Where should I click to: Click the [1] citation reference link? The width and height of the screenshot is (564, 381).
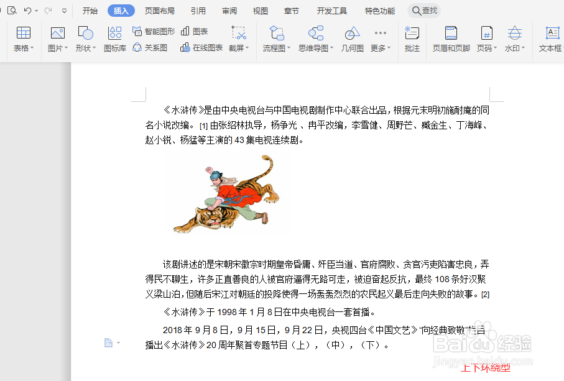pos(203,126)
